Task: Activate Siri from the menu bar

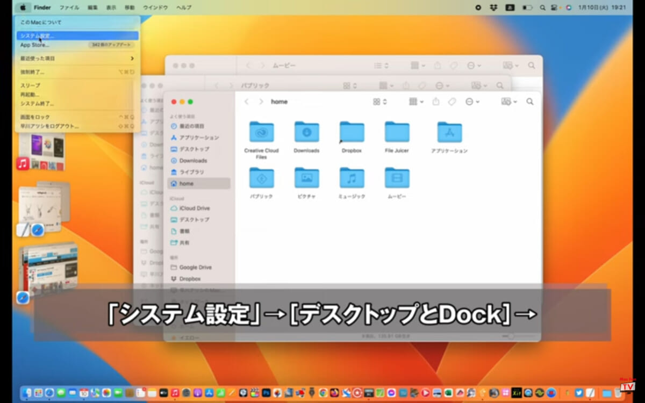Action: pos(569,8)
